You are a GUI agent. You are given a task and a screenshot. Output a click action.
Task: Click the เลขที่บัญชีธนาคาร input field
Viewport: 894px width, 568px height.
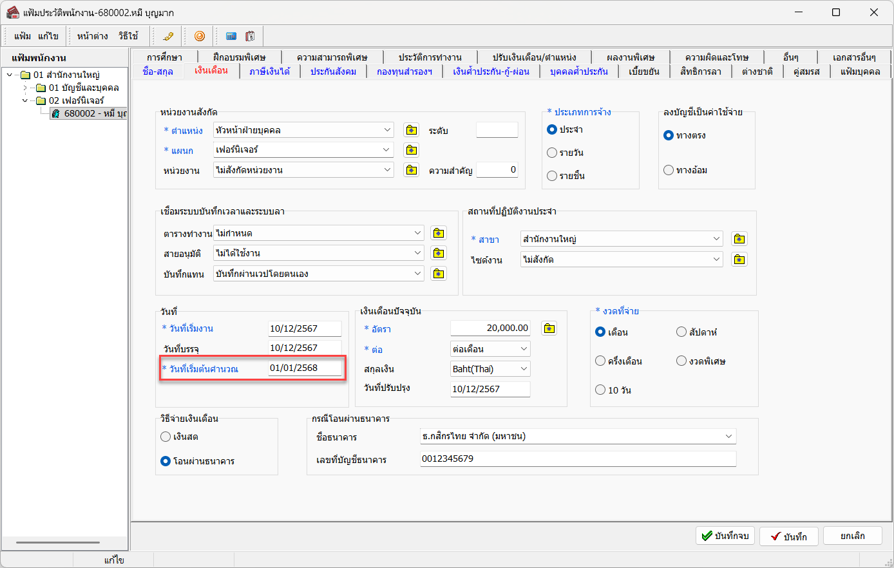pos(577,459)
